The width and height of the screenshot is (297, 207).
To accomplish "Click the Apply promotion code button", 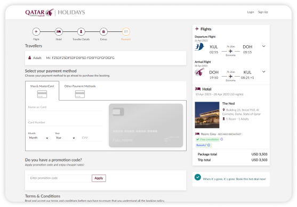I will (x=99, y=178).
